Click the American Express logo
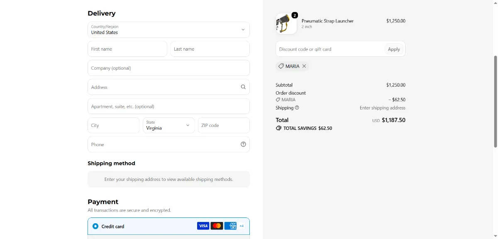Screen dimensions: 498x239 [x=230, y=226]
